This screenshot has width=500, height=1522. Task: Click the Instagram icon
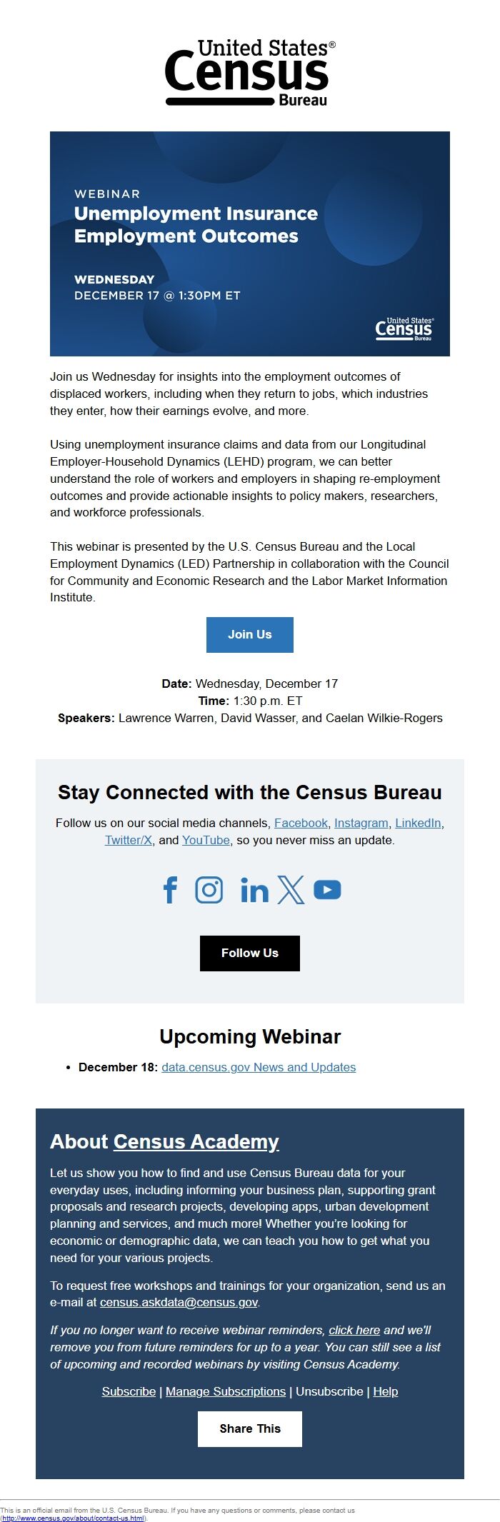click(210, 889)
